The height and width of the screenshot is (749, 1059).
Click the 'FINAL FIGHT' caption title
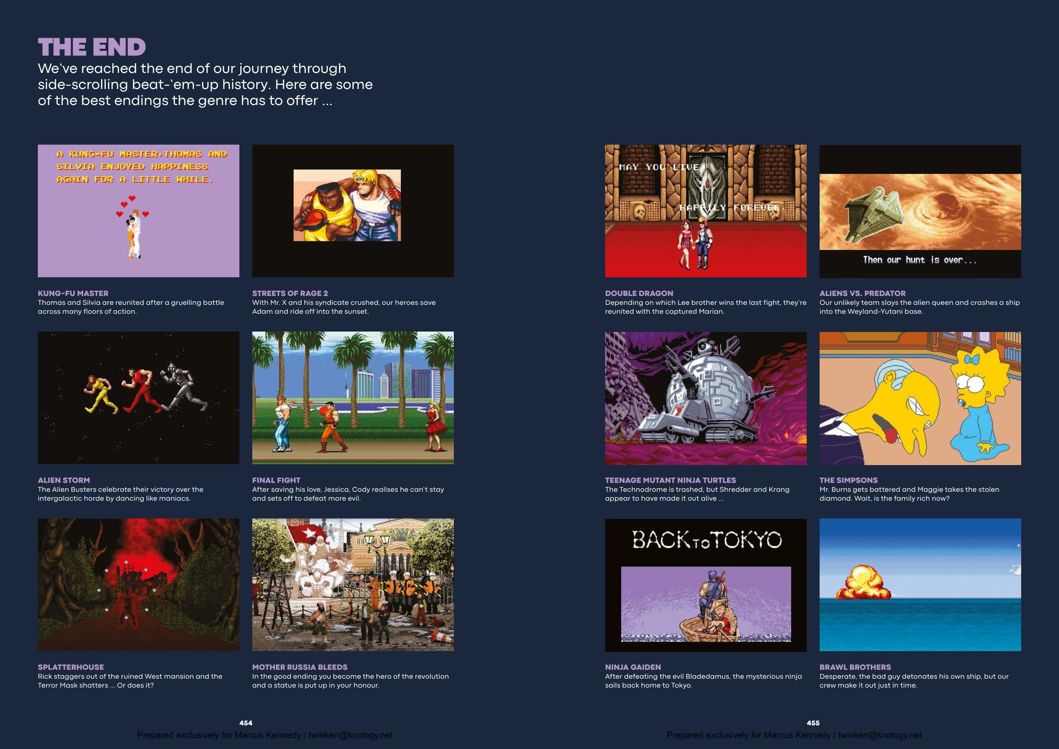(x=276, y=480)
